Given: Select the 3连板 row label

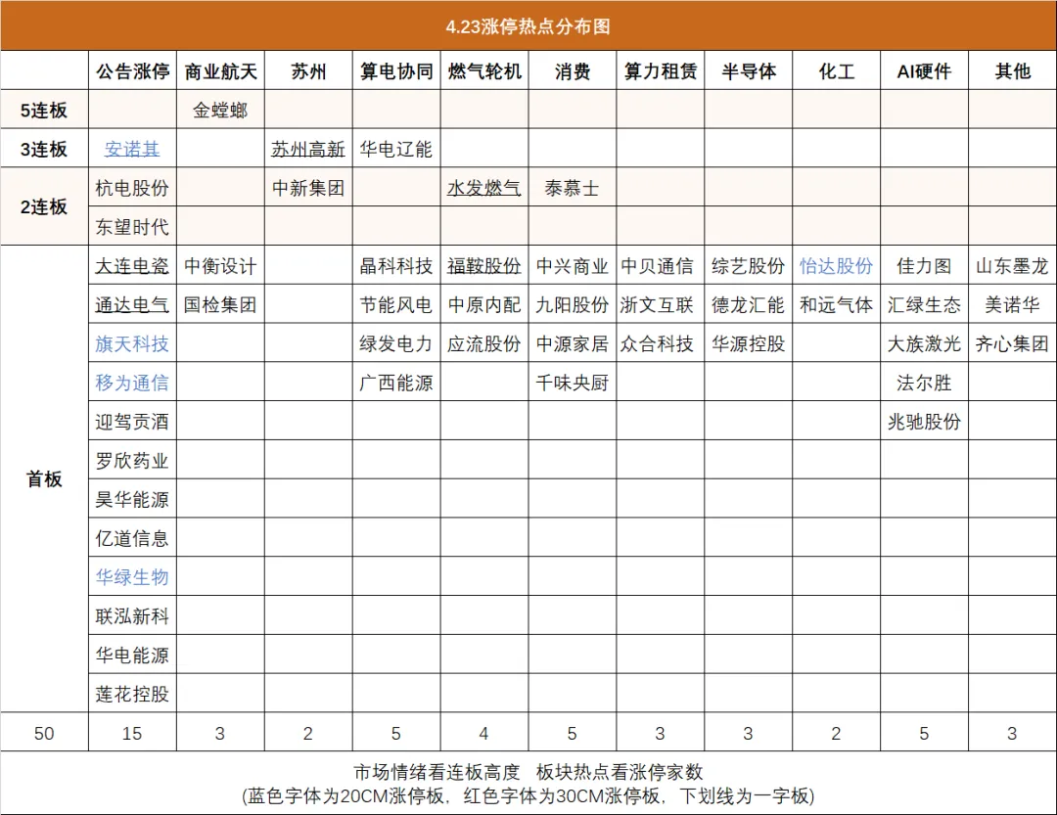Looking at the screenshot, I should click(44, 149).
